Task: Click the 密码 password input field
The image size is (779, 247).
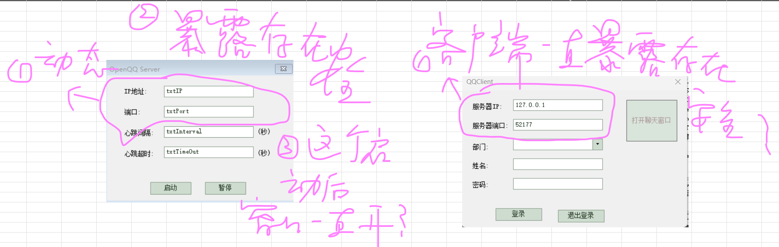Action: pos(558,184)
